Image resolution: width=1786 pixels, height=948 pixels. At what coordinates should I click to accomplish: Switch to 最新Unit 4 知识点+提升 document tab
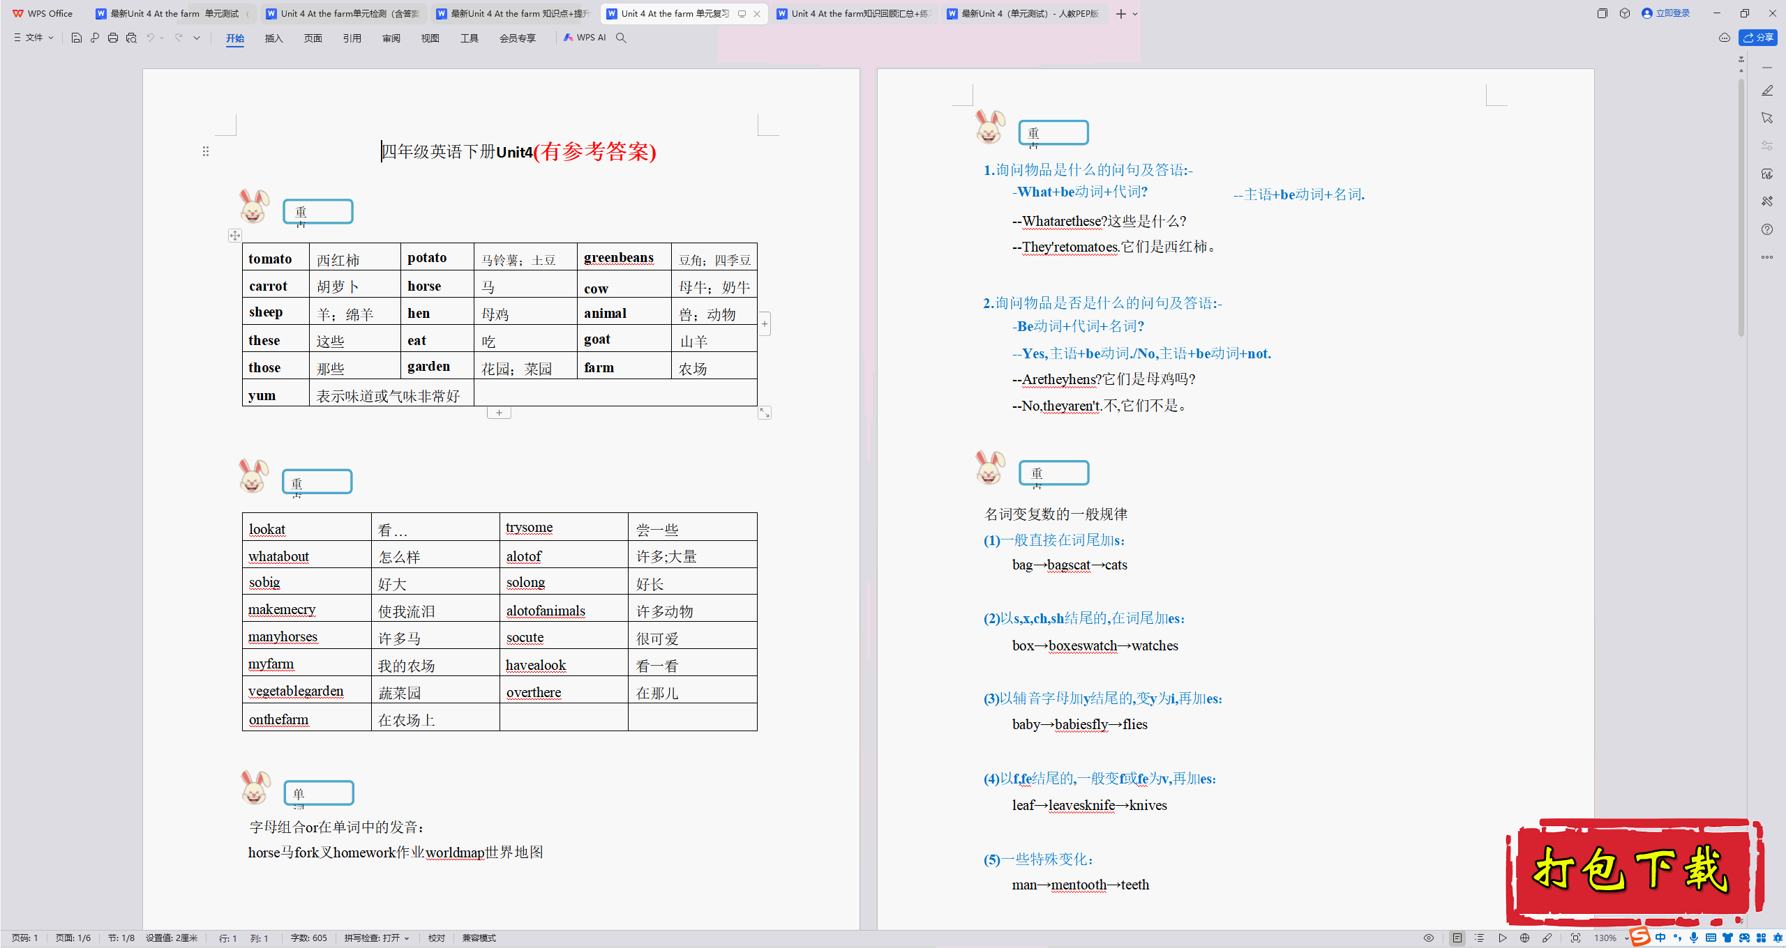513,13
